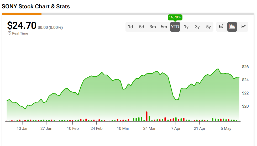257x146 pixels.
Task: Select the area chart view icon
Action: click(232, 27)
